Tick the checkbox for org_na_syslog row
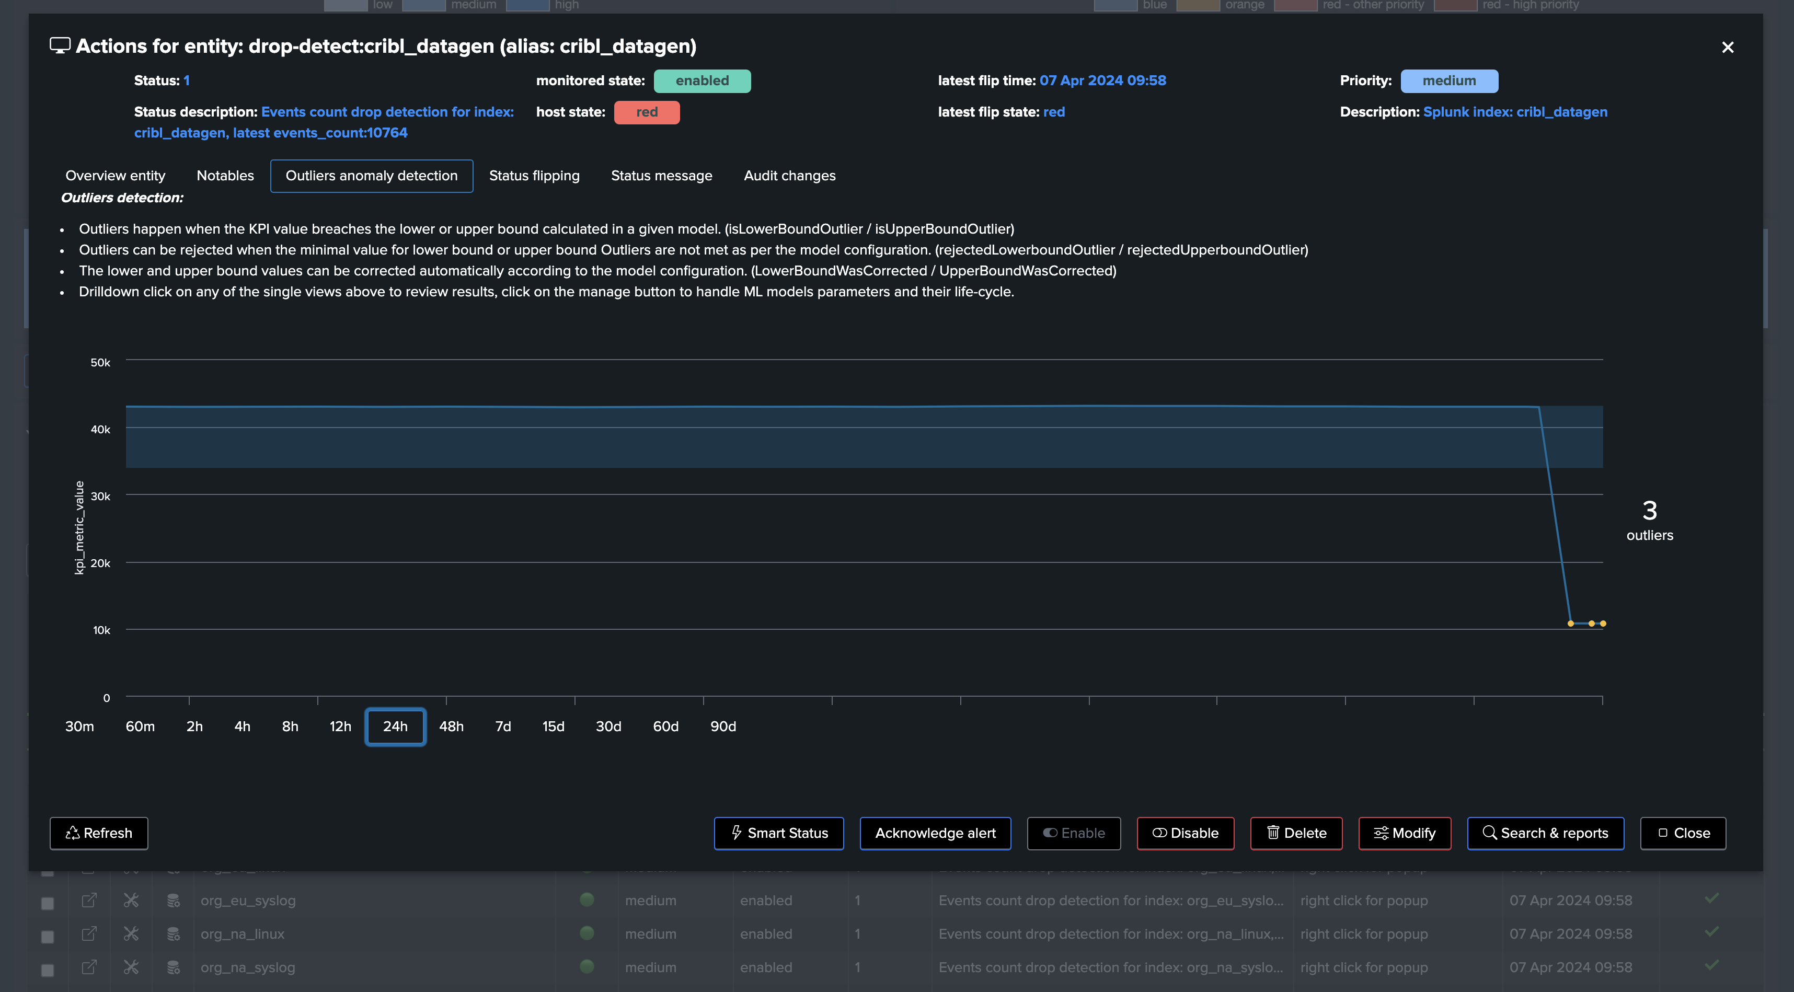 pos(48,970)
